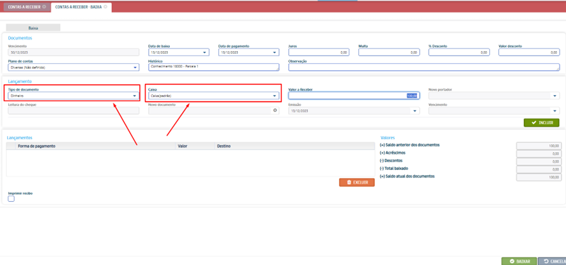Focus the Valor a Receber field
This screenshot has width=566, height=265.
[353, 96]
